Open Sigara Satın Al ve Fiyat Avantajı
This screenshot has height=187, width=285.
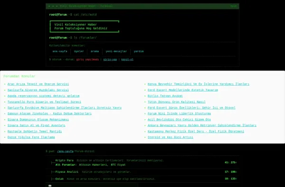pos(37,125)
